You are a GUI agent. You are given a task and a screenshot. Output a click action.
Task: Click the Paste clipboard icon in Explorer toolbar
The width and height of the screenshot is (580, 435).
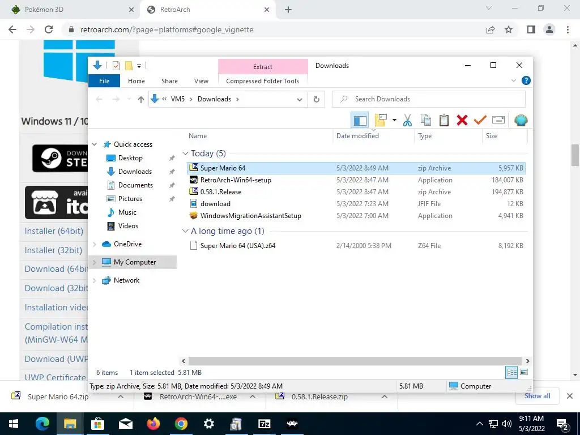pyautogui.click(x=444, y=120)
